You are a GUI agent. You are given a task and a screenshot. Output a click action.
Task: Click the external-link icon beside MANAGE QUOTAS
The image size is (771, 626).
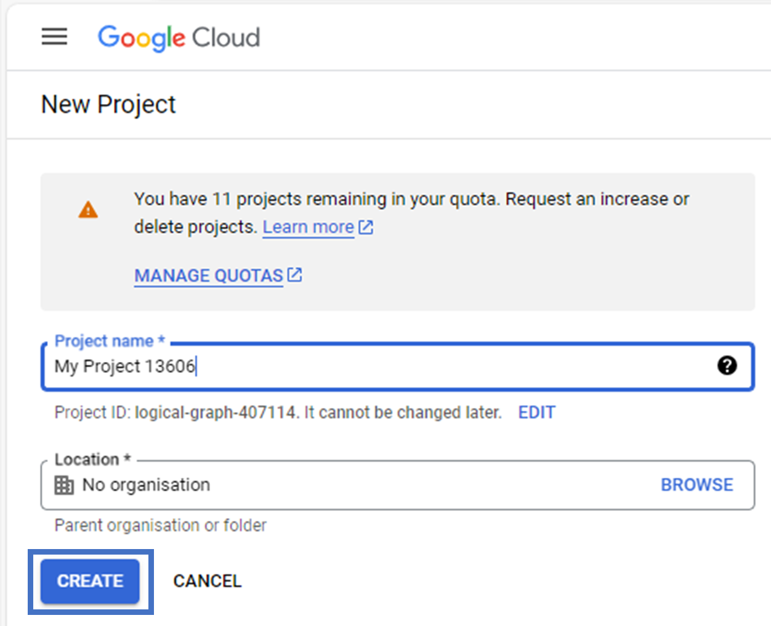[x=294, y=275]
